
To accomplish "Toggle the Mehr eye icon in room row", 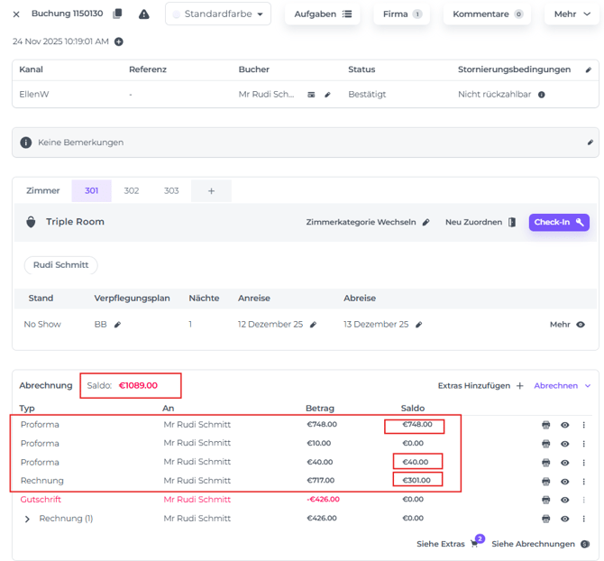I will (x=581, y=325).
